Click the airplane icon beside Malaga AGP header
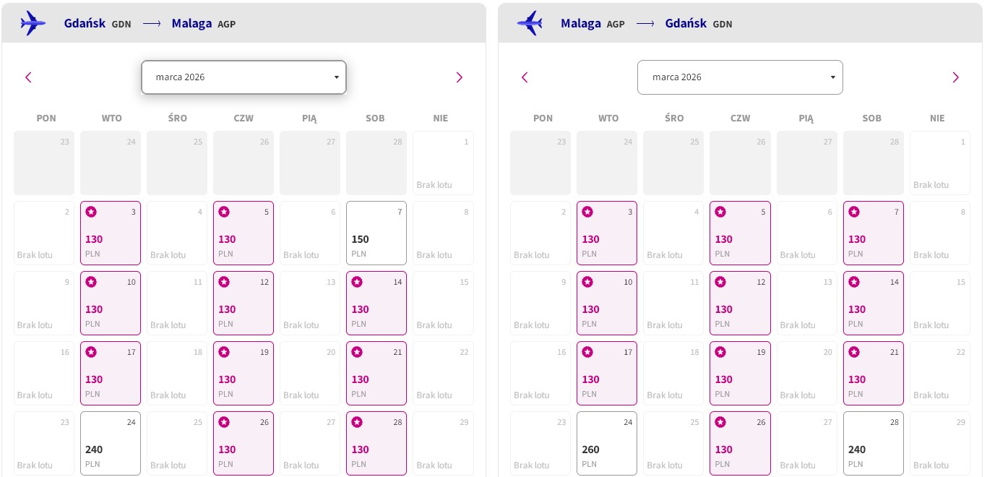 click(530, 23)
